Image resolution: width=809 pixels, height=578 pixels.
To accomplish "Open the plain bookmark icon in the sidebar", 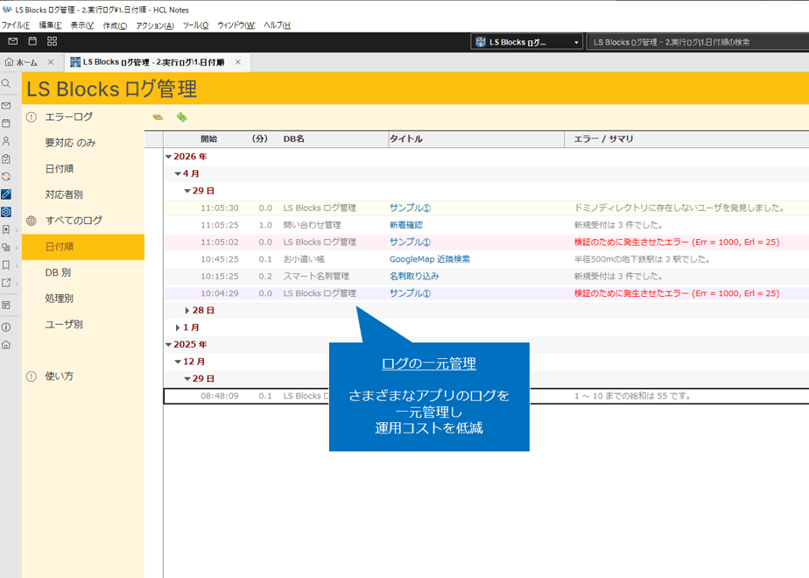I will (x=6, y=265).
